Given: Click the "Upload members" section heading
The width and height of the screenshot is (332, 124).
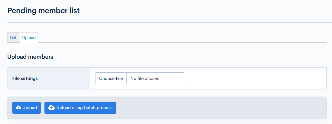Looking at the screenshot, I should pyautogui.click(x=30, y=57).
